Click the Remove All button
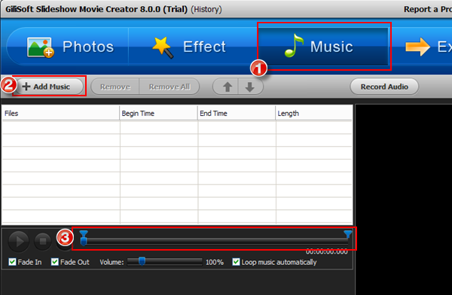Viewport: 452px width, 295px height. coord(169,87)
